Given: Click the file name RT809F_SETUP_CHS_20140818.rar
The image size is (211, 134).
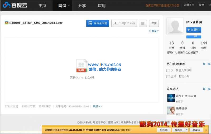Looking at the screenshot, I should click(x=36, y=23).
